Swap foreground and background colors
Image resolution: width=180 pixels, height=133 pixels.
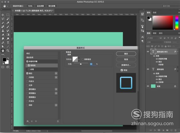8,58
